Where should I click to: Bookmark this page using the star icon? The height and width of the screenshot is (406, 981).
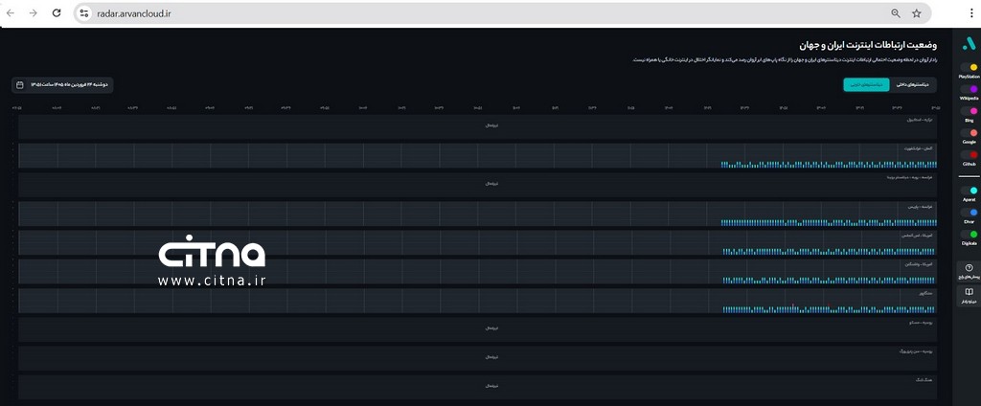917,13
